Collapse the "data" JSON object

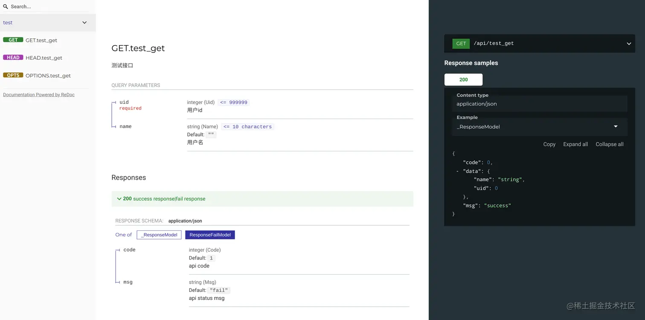(457, 171)
